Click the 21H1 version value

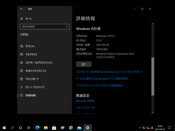click(x=99, y=41)
